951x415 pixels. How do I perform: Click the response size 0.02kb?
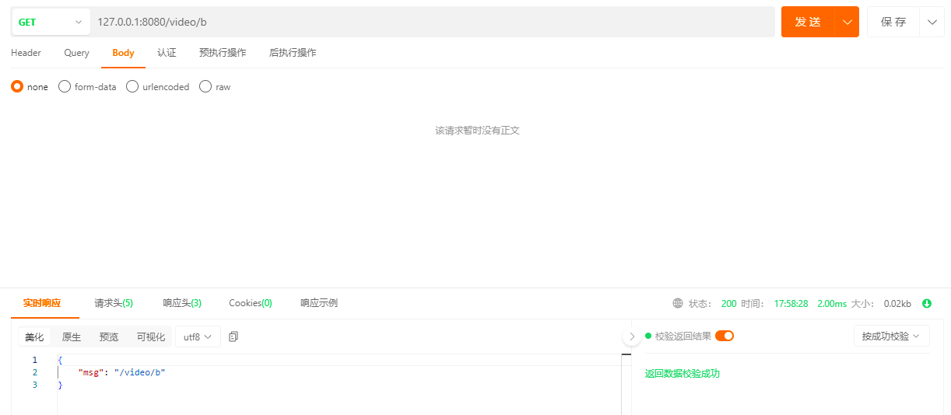tap(897, 304)
